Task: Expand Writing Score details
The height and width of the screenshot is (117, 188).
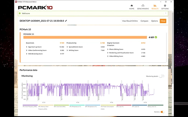Action: click(67, 50)
